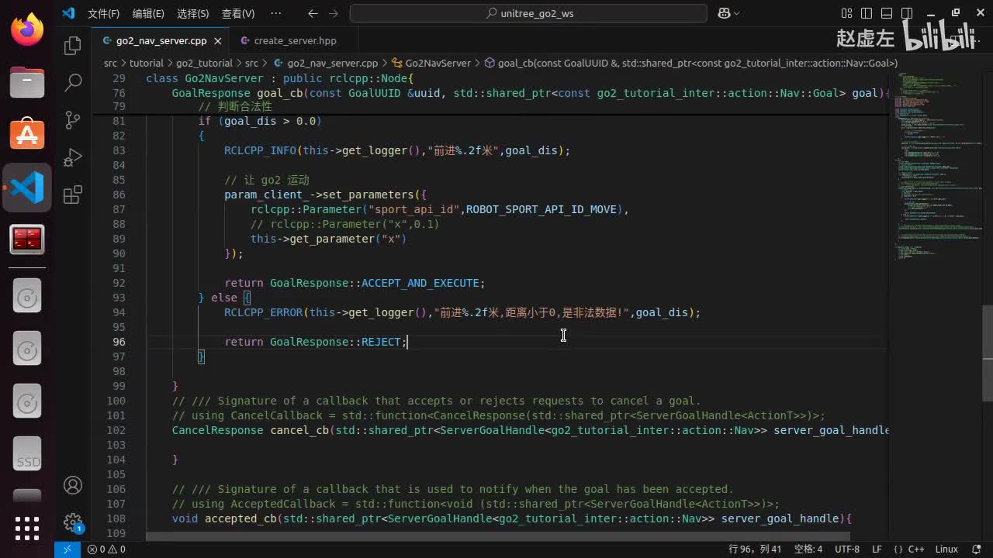
Task: Change LF end of line sequence
Action: pyautogui.click(x=877, y=549)
